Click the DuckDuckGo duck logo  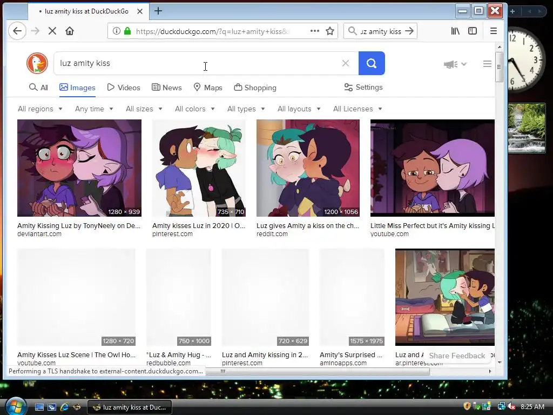click(x=37, y=63)
